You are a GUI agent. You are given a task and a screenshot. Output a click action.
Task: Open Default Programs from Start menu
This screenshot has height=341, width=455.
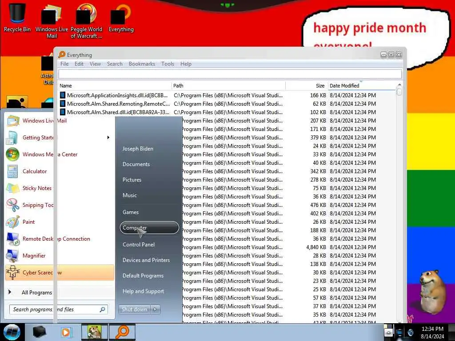143,276
